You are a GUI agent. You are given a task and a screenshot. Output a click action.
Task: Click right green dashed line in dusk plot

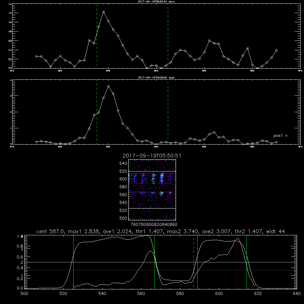coord(168,112)
